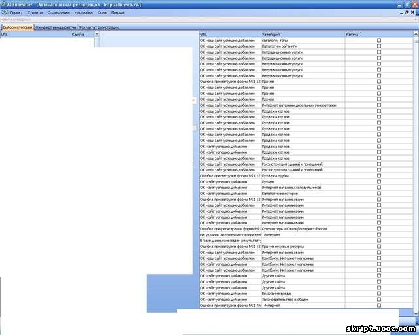Toggle checkbox for 'Продажа трубы' row

pos(379,176)
